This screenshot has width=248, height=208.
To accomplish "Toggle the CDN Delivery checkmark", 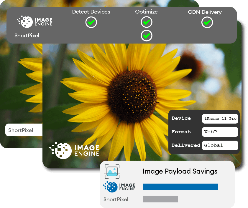I will 207,22.
